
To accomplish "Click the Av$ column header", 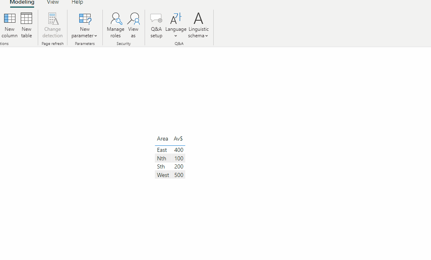I will point(178,139).
